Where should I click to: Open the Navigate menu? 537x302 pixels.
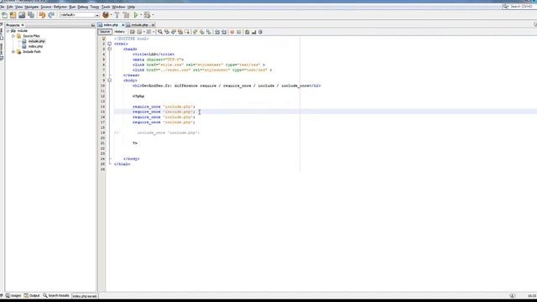(x=32, y=7)
